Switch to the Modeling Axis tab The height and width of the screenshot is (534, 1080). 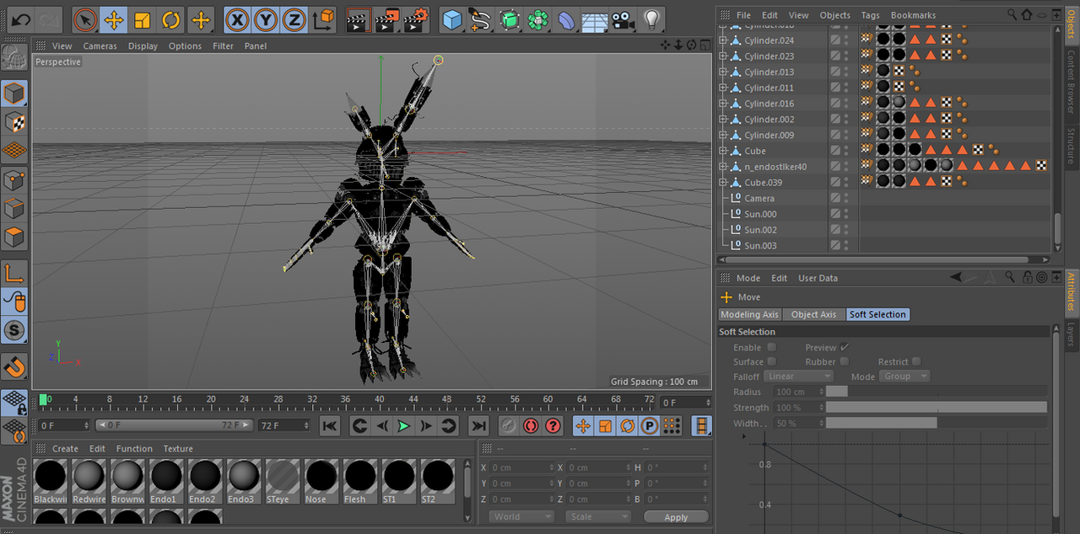tap(749, 314)
